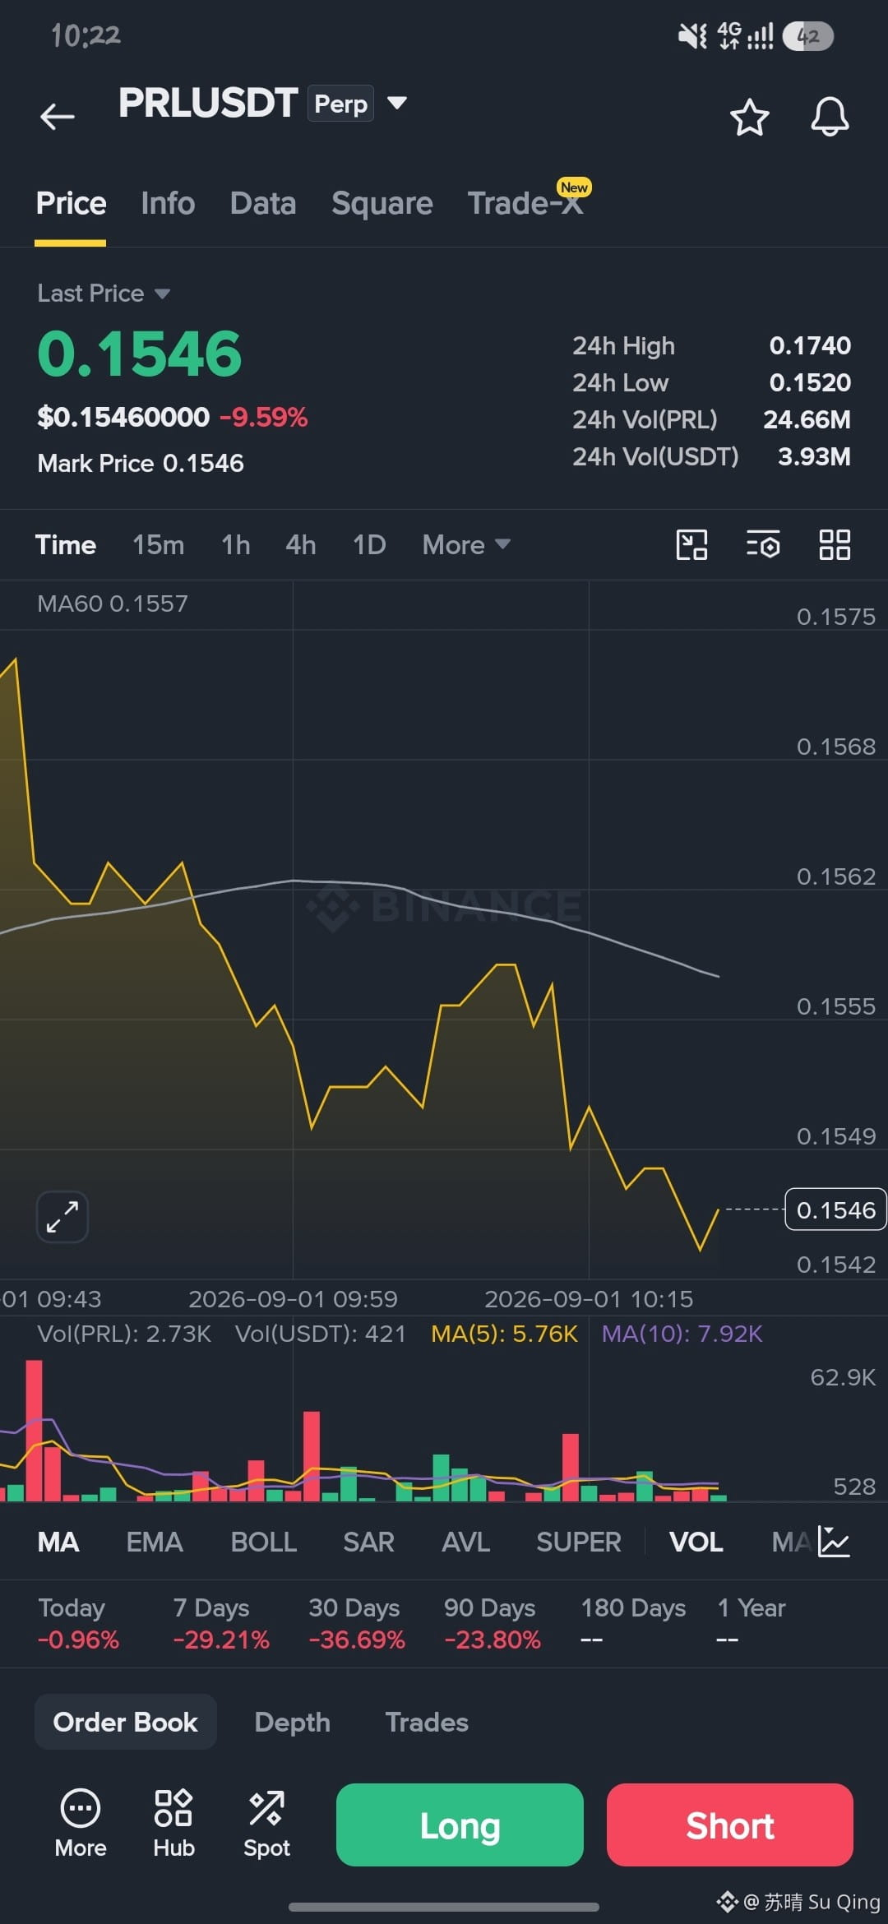This screenshot has height=1924, width=888.
Task: Open the chart drawing tools icon
Action: click(x=691, y=544)
